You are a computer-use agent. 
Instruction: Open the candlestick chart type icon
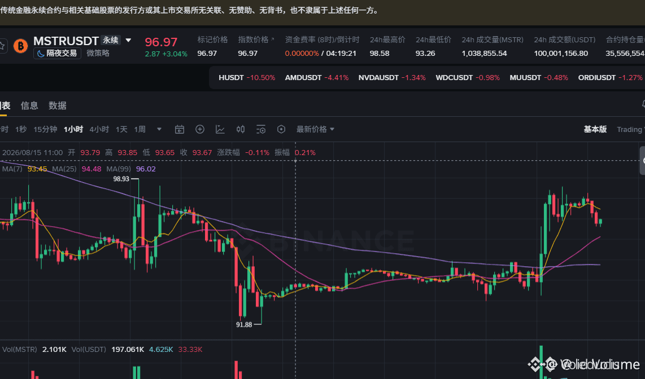coord(241,129)
